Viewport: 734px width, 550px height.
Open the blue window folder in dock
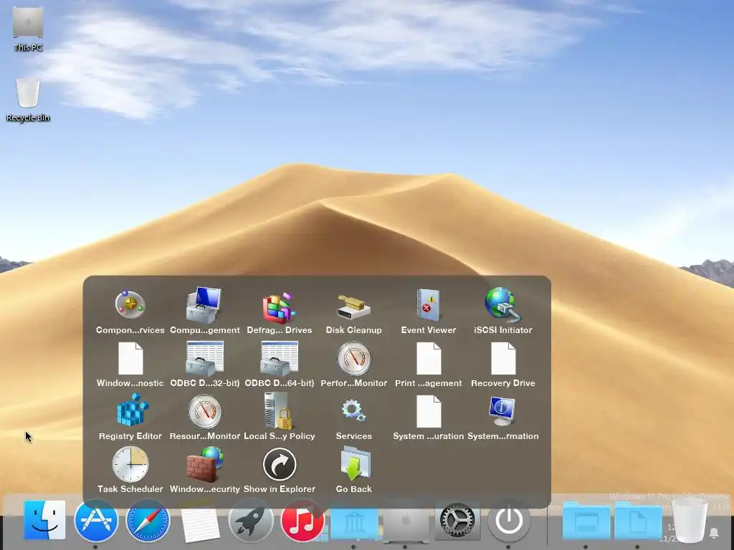click(x=586, y=520)
